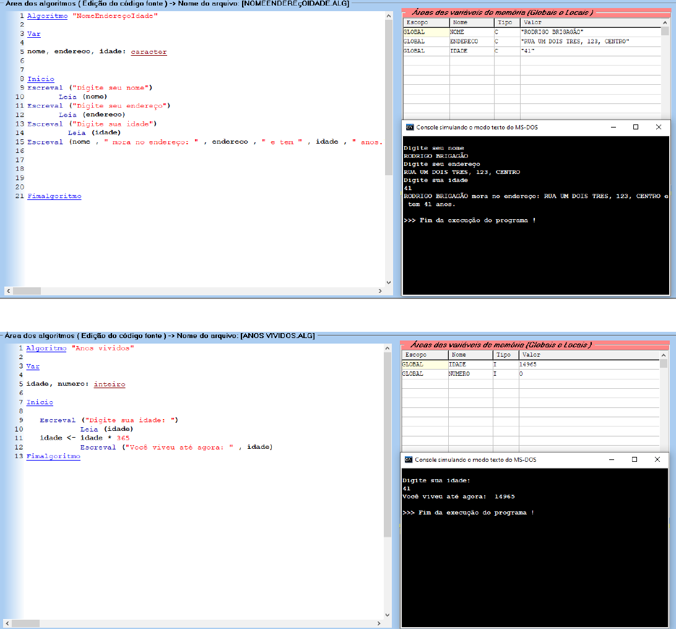Click the Tipo column header above NUMERO row
The image size is (676, 629).
tap(505, 355)
